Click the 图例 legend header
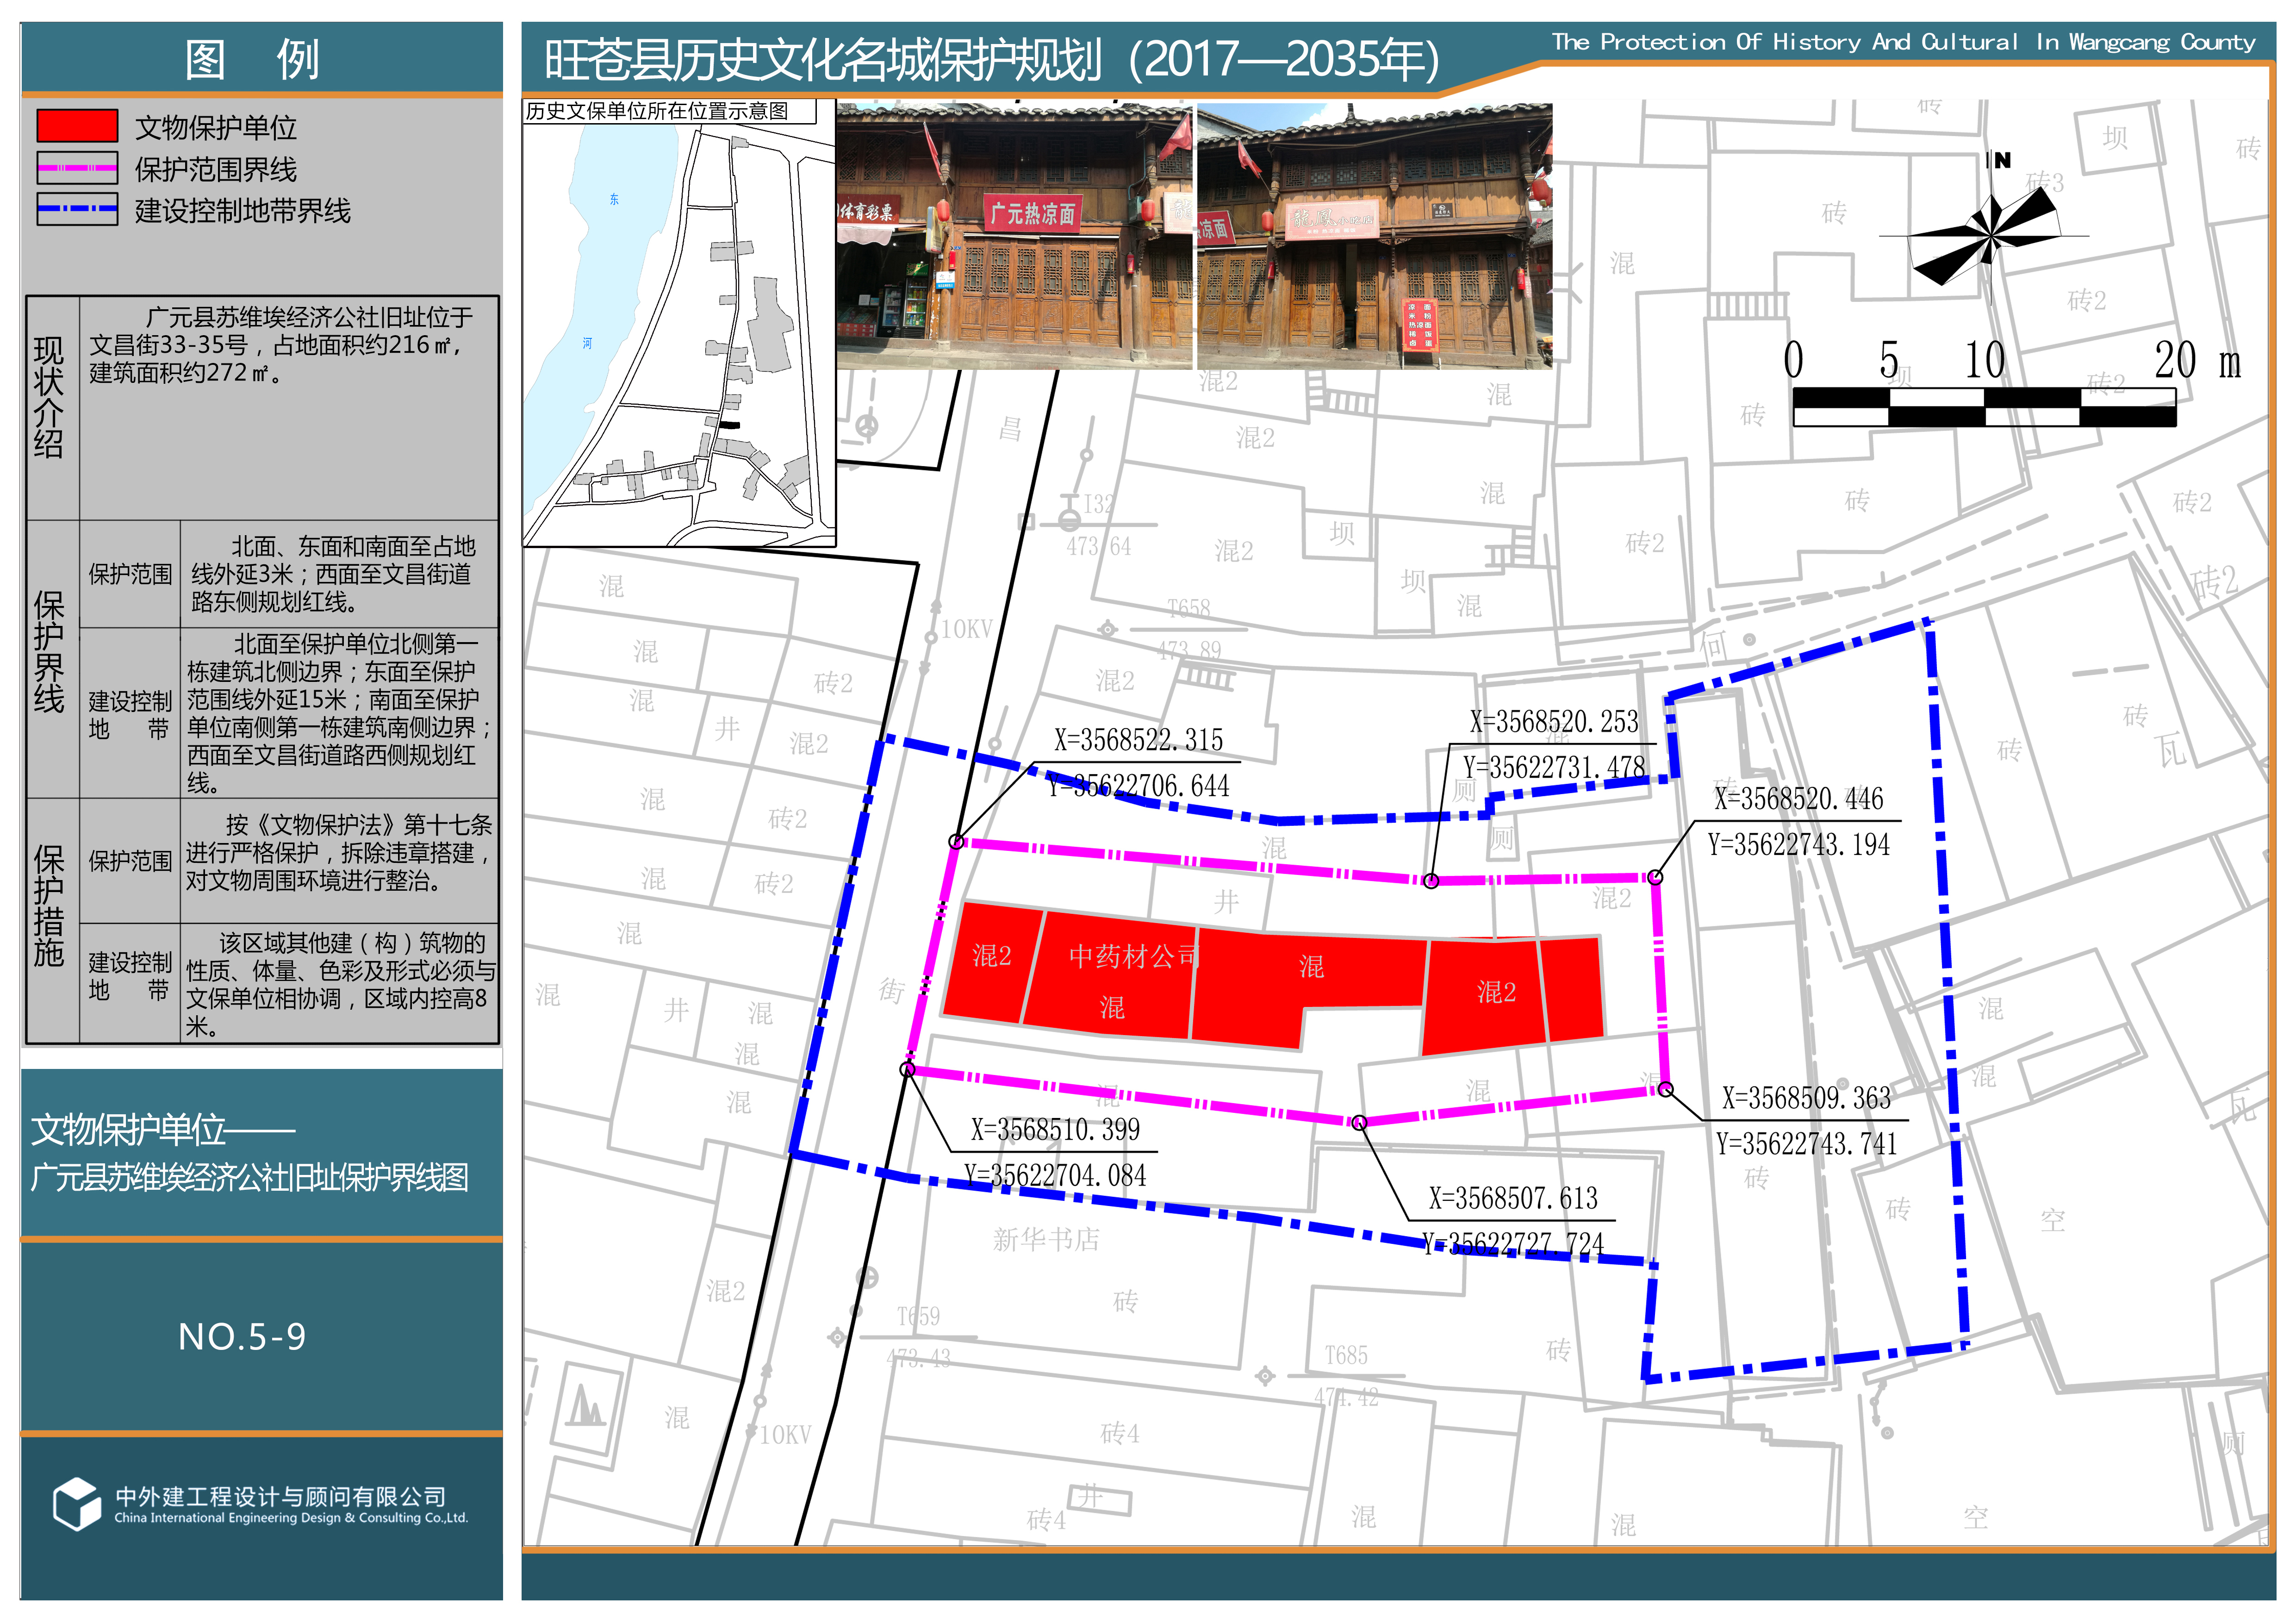 click(x=252, y=59)
